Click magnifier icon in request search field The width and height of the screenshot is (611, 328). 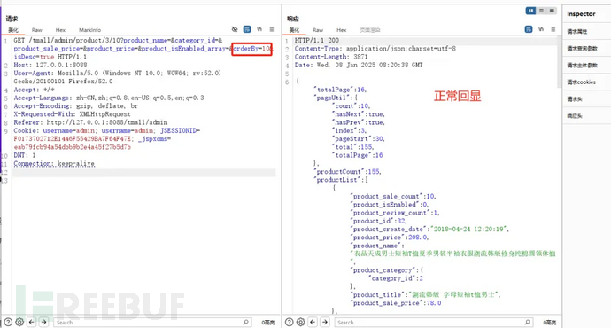(246, 322)
